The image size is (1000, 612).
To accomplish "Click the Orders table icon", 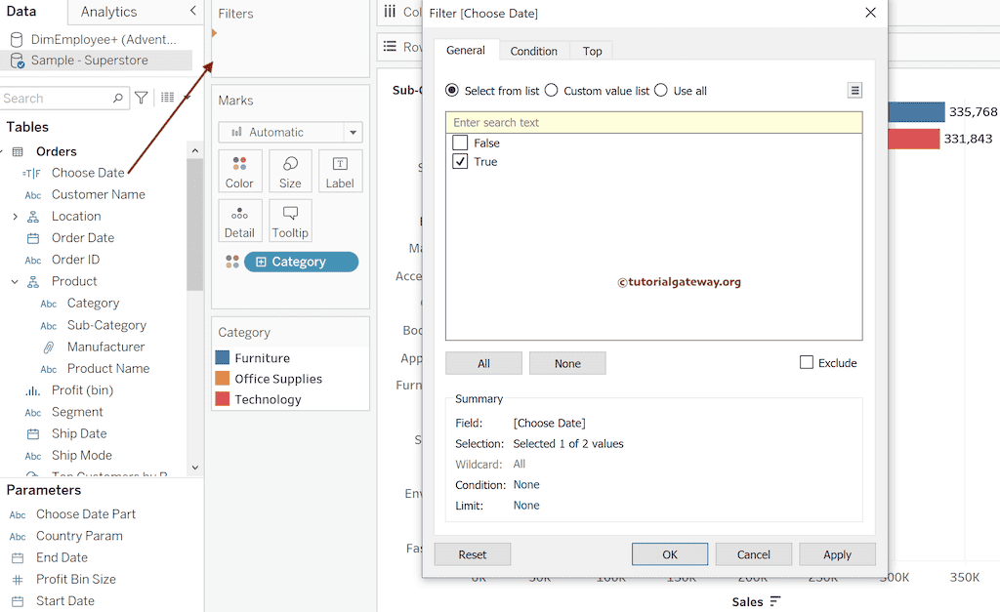I will click(x=18, y=151).
